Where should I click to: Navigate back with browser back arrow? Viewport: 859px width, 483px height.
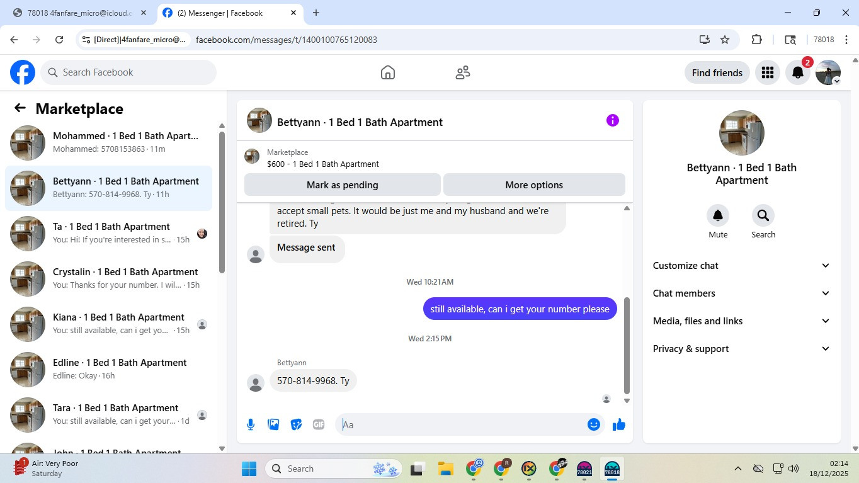pos(14,40)
